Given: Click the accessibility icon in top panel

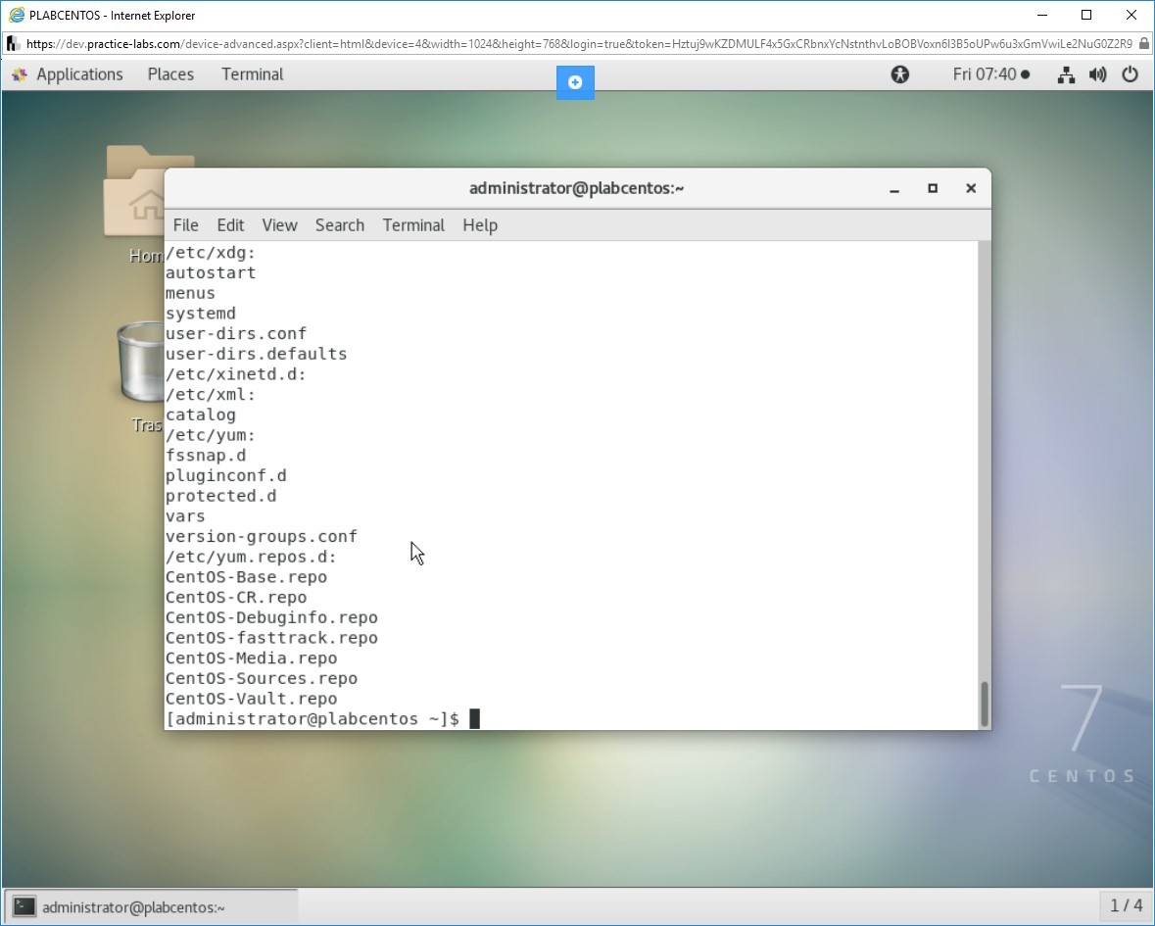Looking at the screenshot, I should [x=900, y=74].
